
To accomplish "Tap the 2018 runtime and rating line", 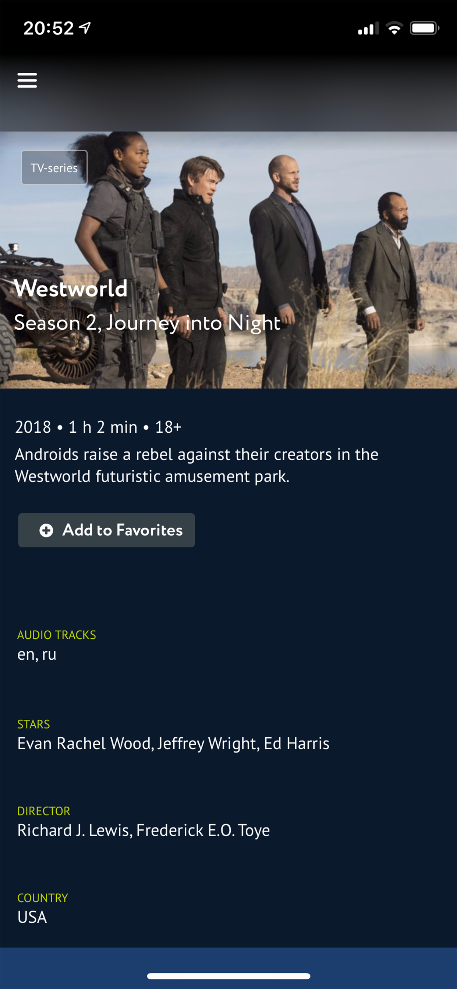I will [98, 427].
